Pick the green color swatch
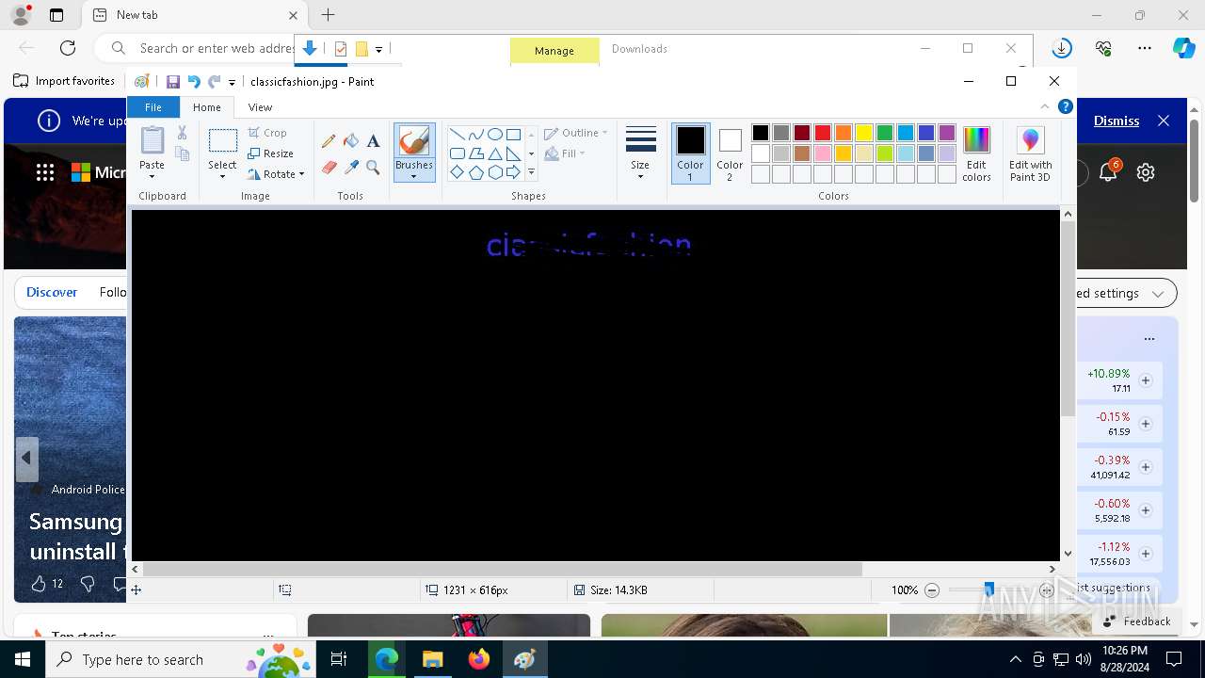This screenshot has width=1205, height=678. pyautogui.click(x=885, y=133)
